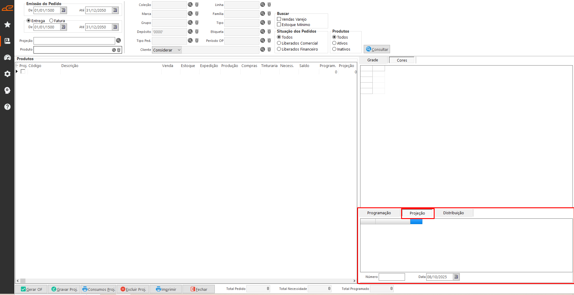Open the dashboard gauge icon in sidebar
The image size is (574, 295).
[x=7, y=57]
